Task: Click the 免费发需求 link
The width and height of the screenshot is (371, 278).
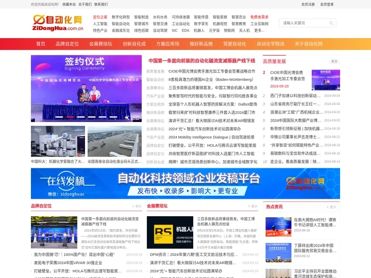Action: [x=259, y=17]
